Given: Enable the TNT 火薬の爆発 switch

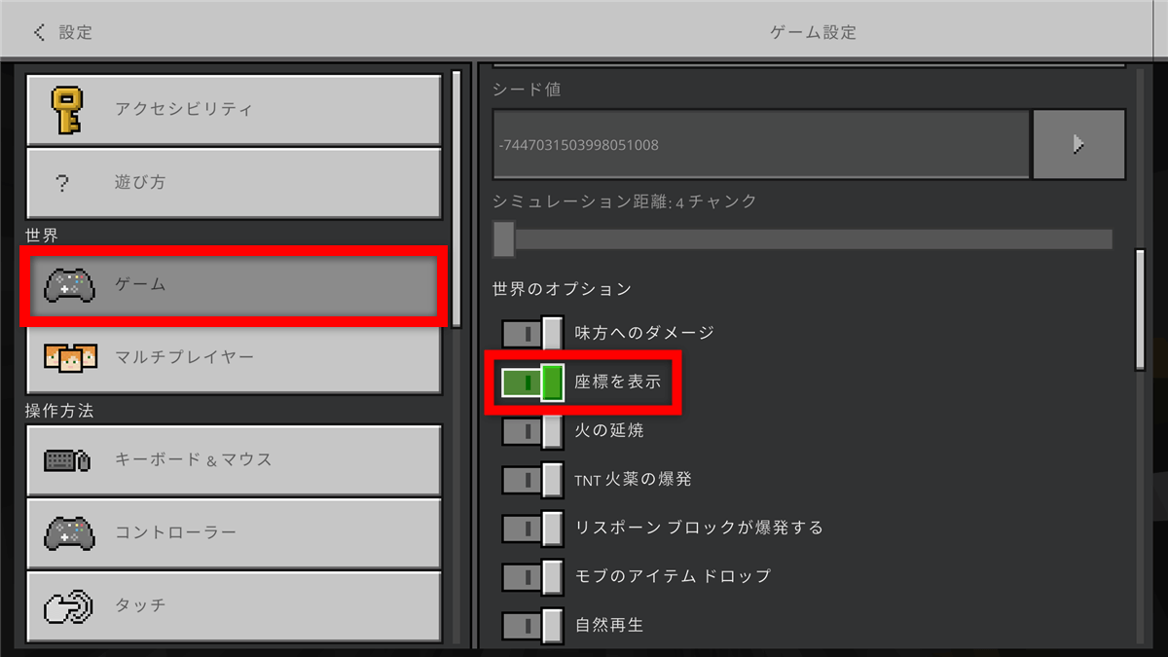Looking at the screenshot, I should (x=532, y=479).
